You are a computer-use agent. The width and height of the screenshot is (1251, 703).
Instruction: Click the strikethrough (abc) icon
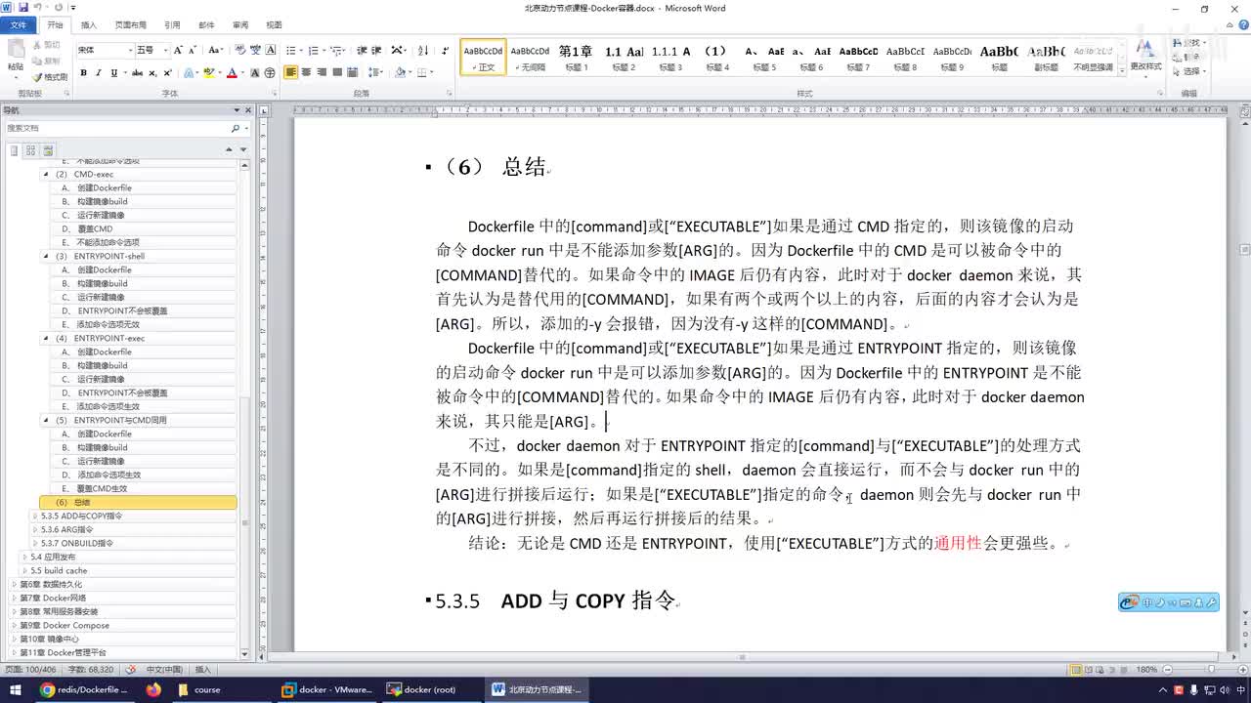[137, 72]
